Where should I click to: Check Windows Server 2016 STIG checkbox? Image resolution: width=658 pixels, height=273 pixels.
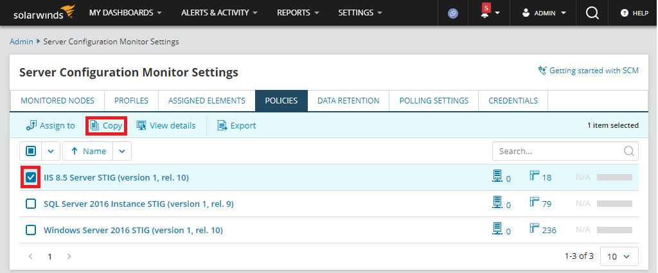tap(31, 230)
